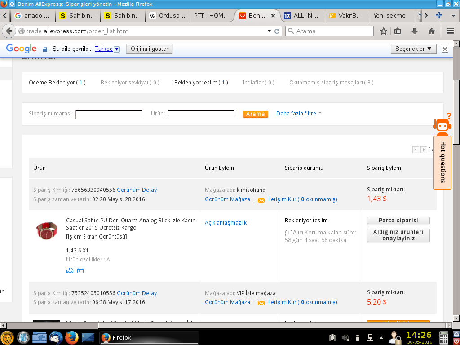Open the bookmarks list icon
Viewport: 460px width, 345px height.
(398, 31)
